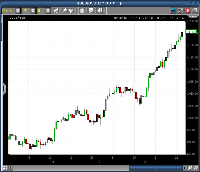Screen dimensions: 200x172
Task: Zoom in with the plus magnifier
Action: coord(196,168)
